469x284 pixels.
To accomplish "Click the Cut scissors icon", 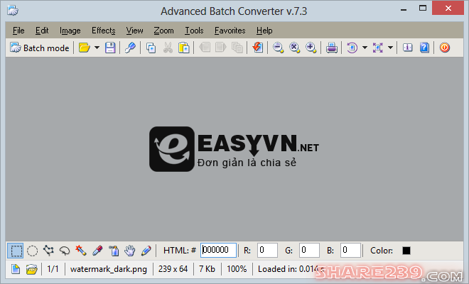I will click(x=168, y=48).
